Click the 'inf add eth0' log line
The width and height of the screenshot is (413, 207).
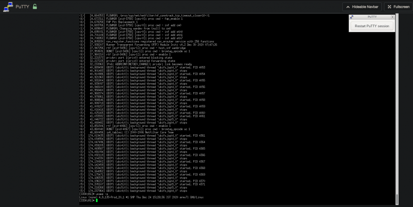[x=131, y=32]
